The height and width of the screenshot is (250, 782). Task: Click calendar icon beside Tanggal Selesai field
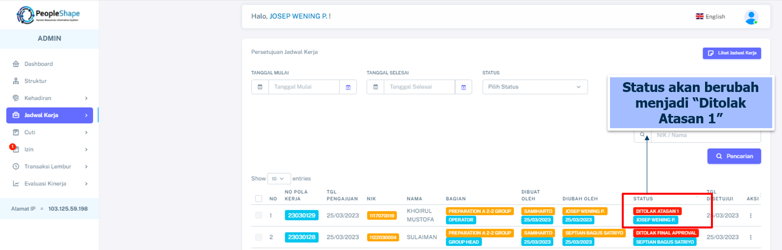coord(464,87)
